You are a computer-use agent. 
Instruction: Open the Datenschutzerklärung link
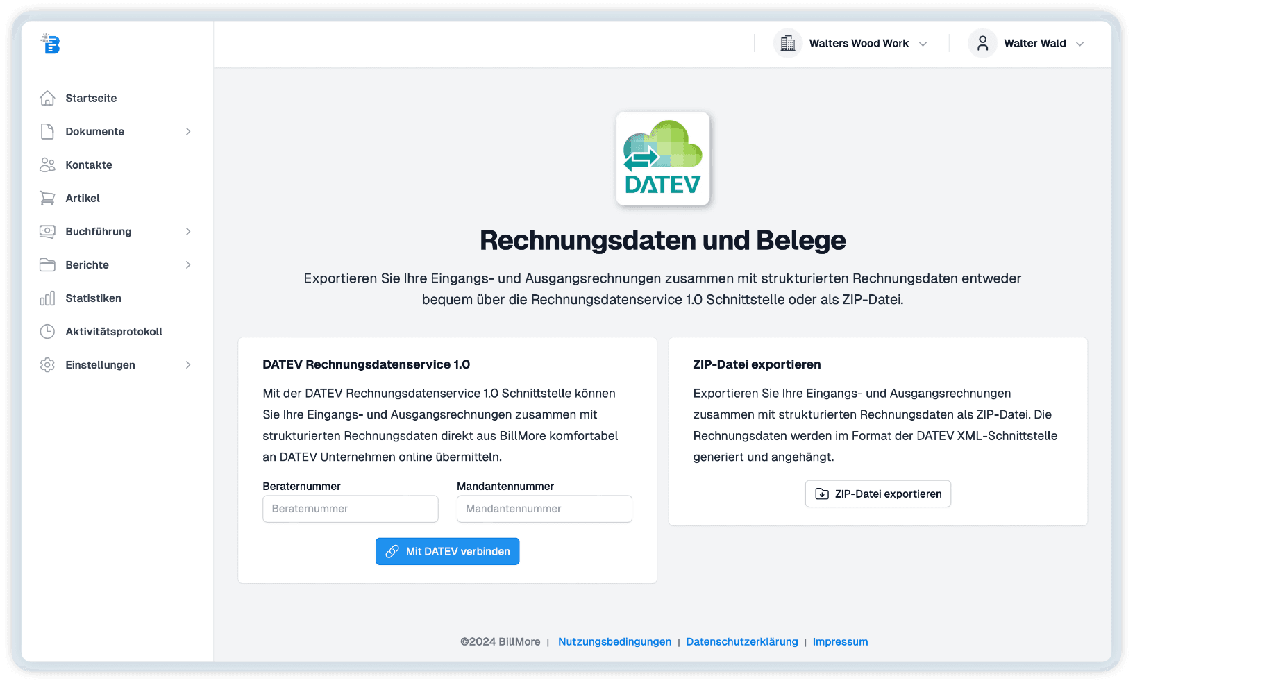click(742, 641)
